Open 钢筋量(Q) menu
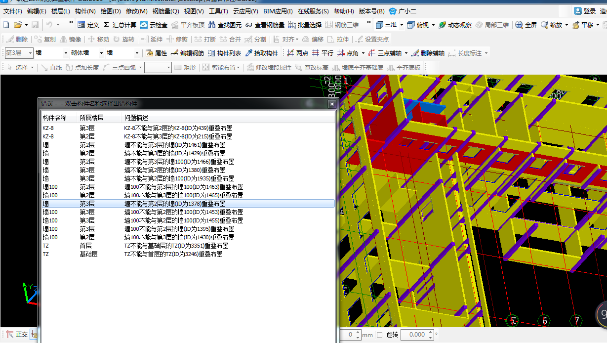The image size is (607, 343). point(165,11)
